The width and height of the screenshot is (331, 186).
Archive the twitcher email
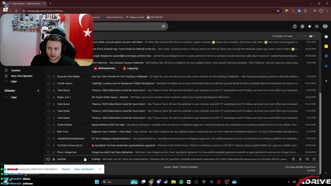tap(293, 159)
